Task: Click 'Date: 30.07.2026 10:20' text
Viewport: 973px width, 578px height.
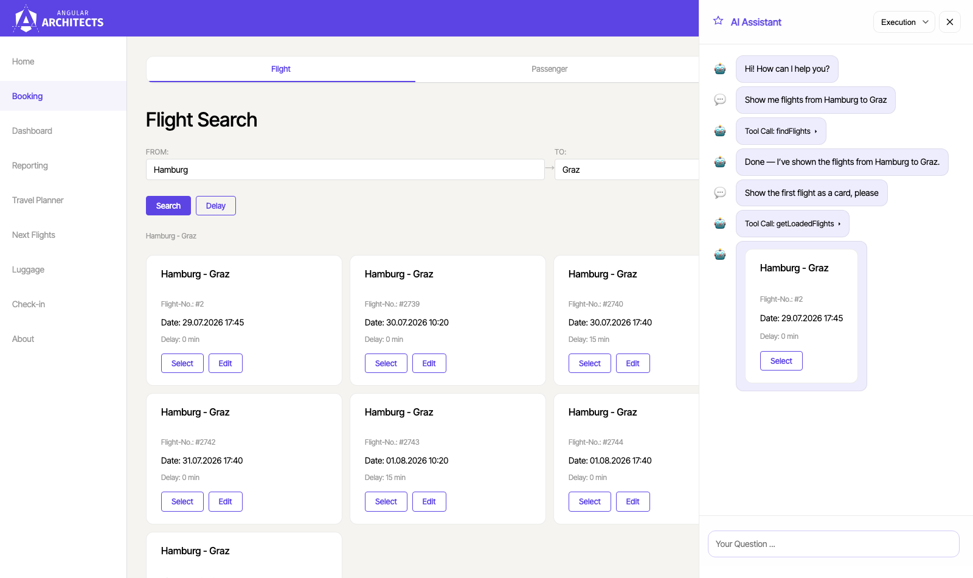Action: [407, 322]
